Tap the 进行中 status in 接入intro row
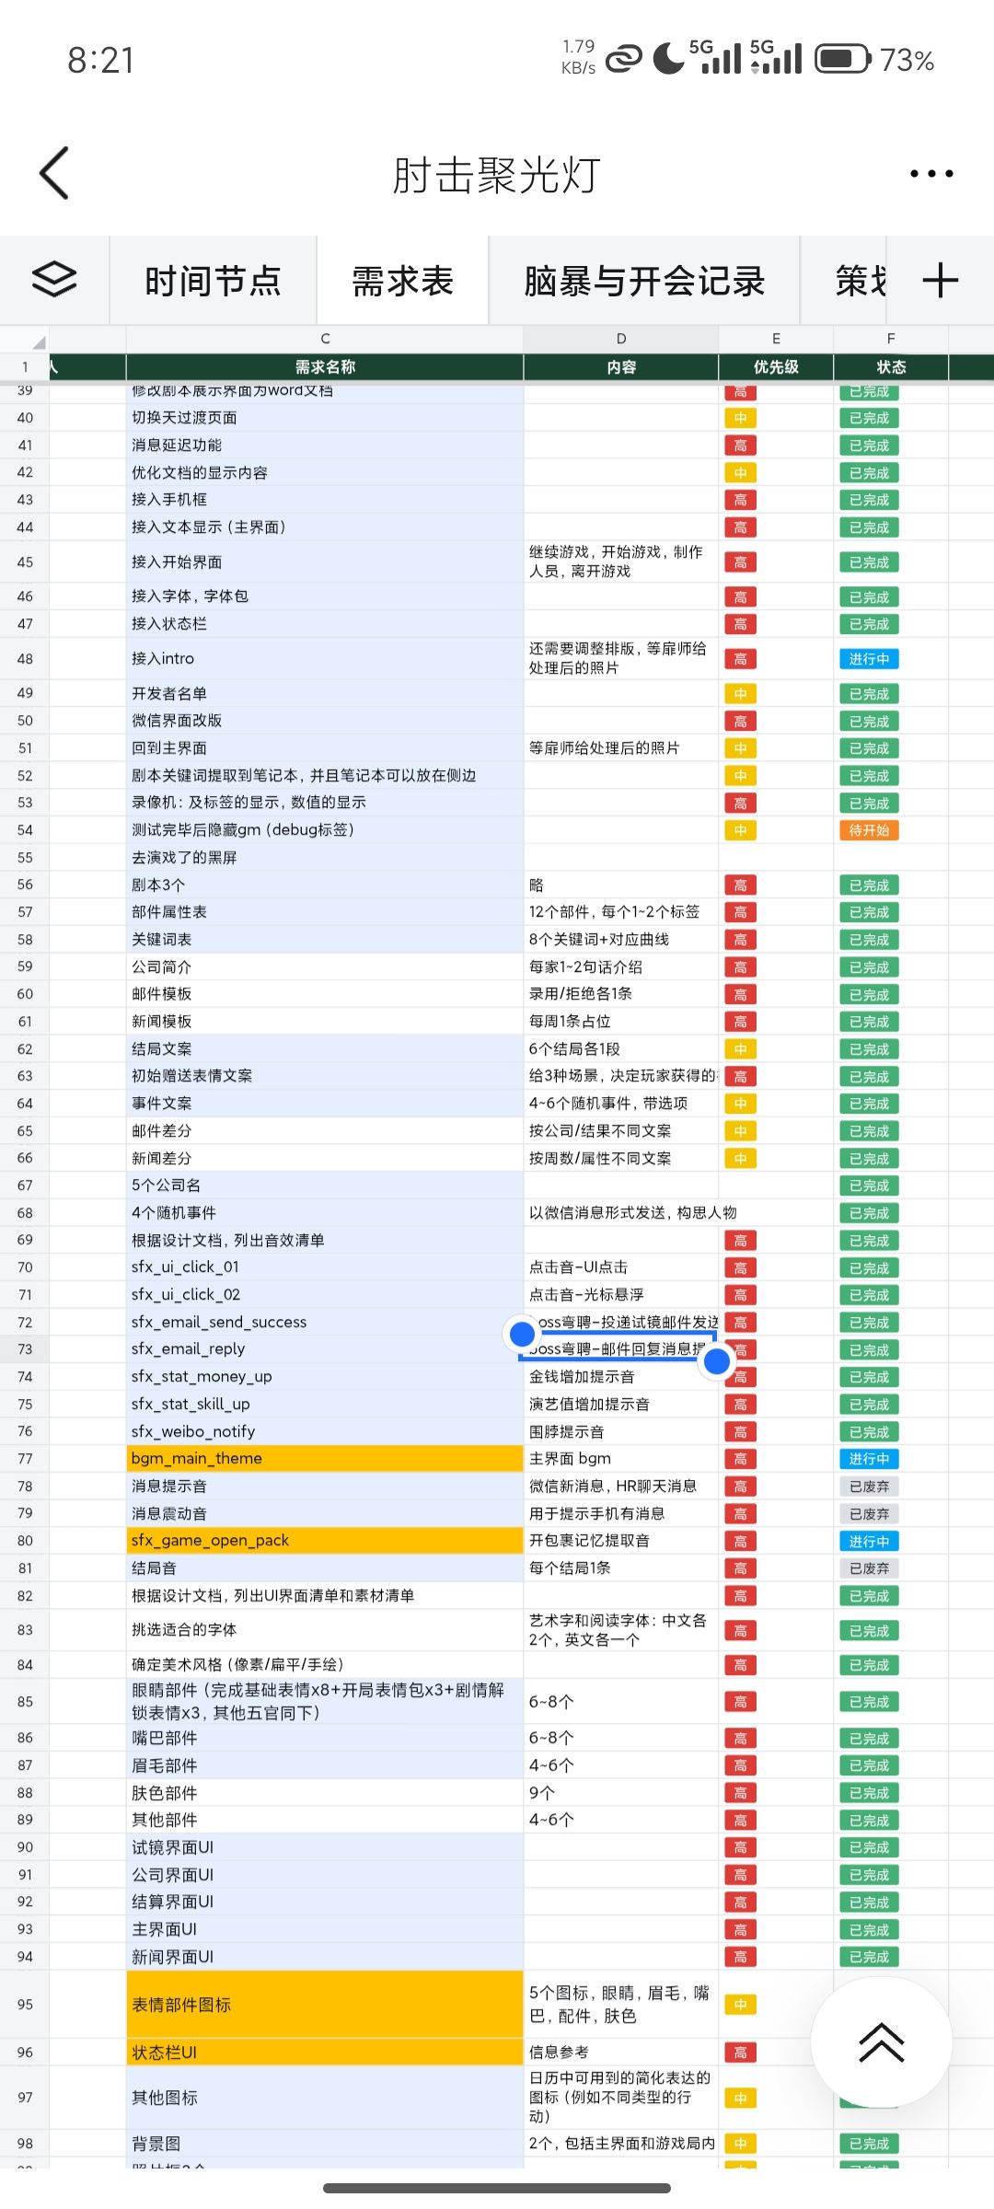994x2209 pixels. (x=869, y=659)
